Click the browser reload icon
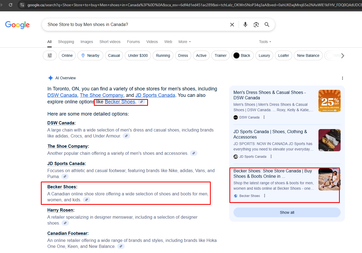Viewport: 362px width, 253px height. click(11, 5)
